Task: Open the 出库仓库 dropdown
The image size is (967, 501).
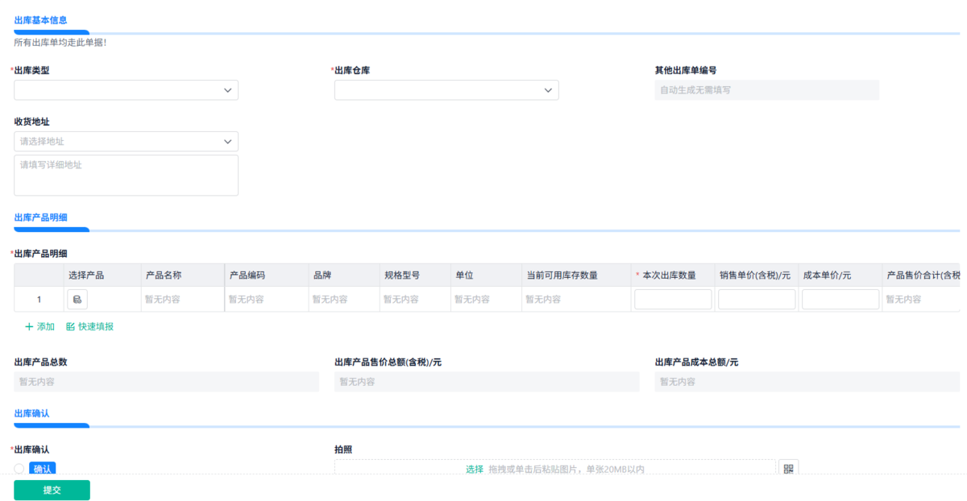Action: tap(446, 90)
